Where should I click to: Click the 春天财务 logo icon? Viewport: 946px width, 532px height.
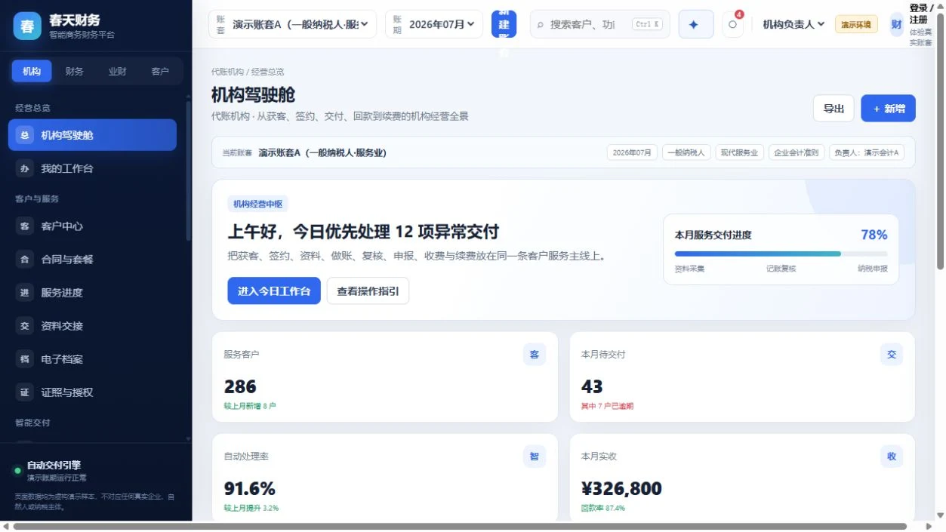point(27,26)
